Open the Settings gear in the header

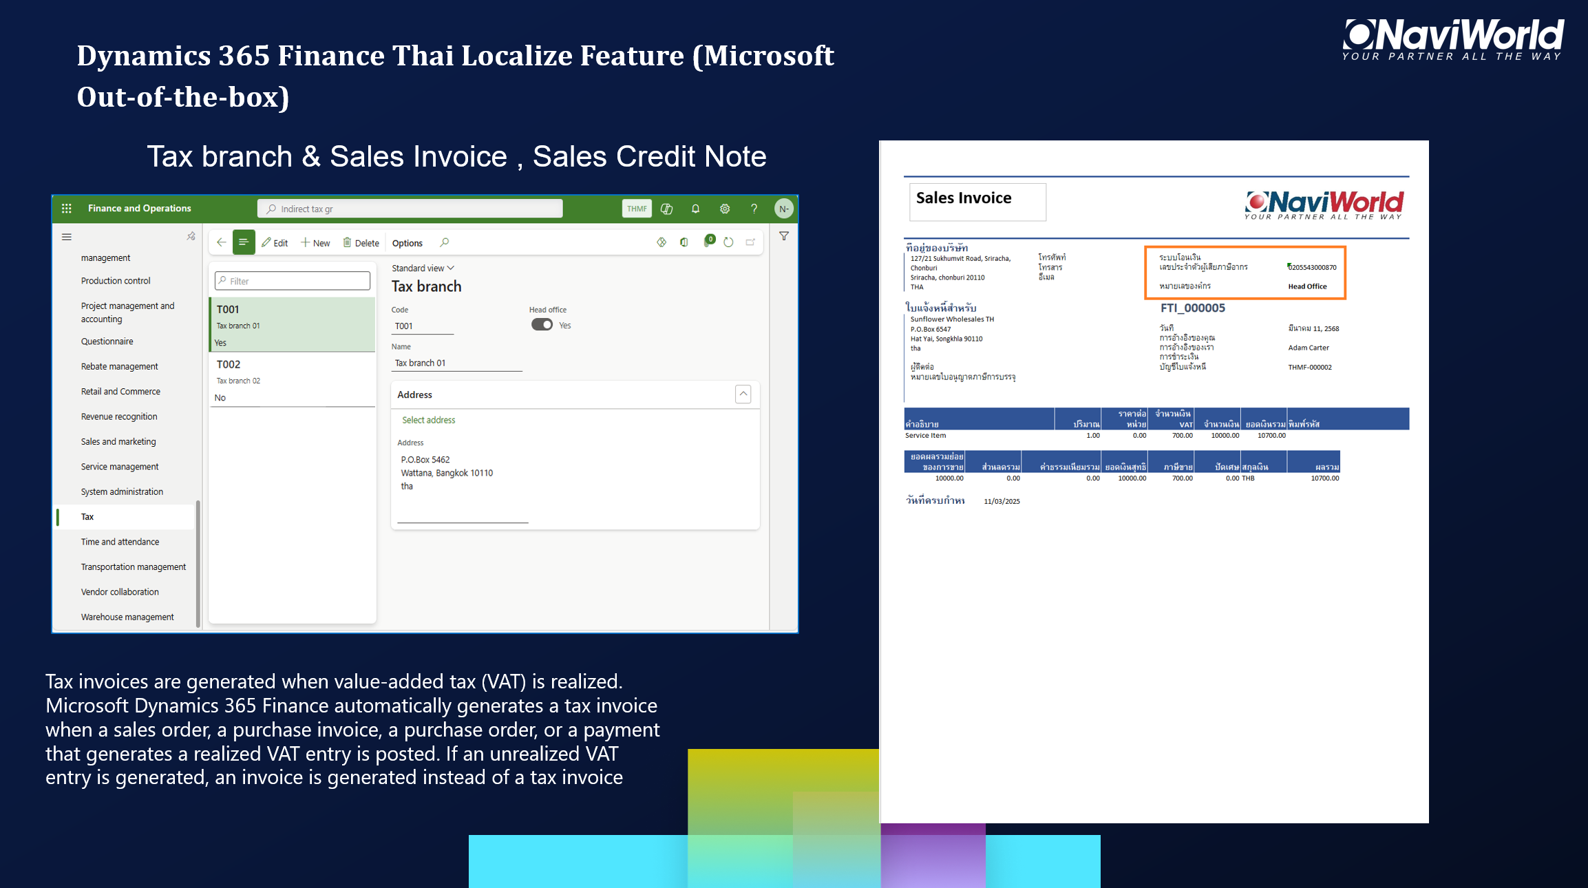[x=725, y=209]
